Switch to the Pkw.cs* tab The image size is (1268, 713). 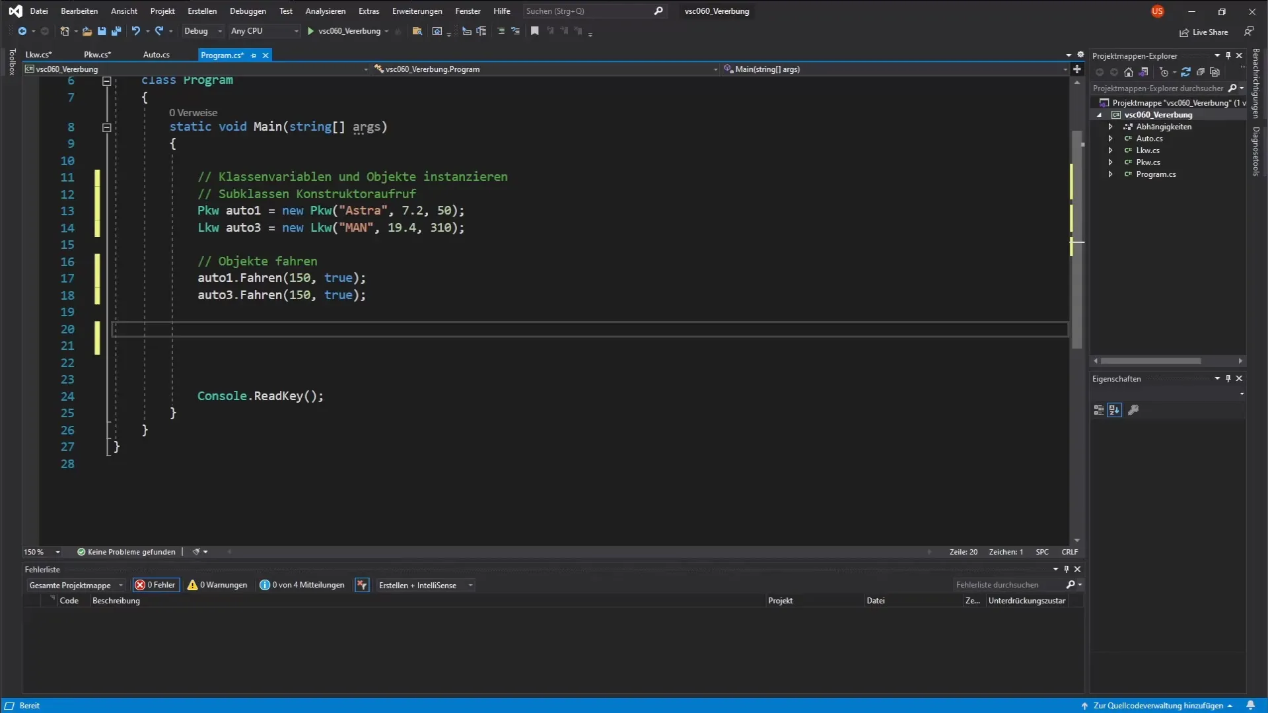[x=97, y=55]
